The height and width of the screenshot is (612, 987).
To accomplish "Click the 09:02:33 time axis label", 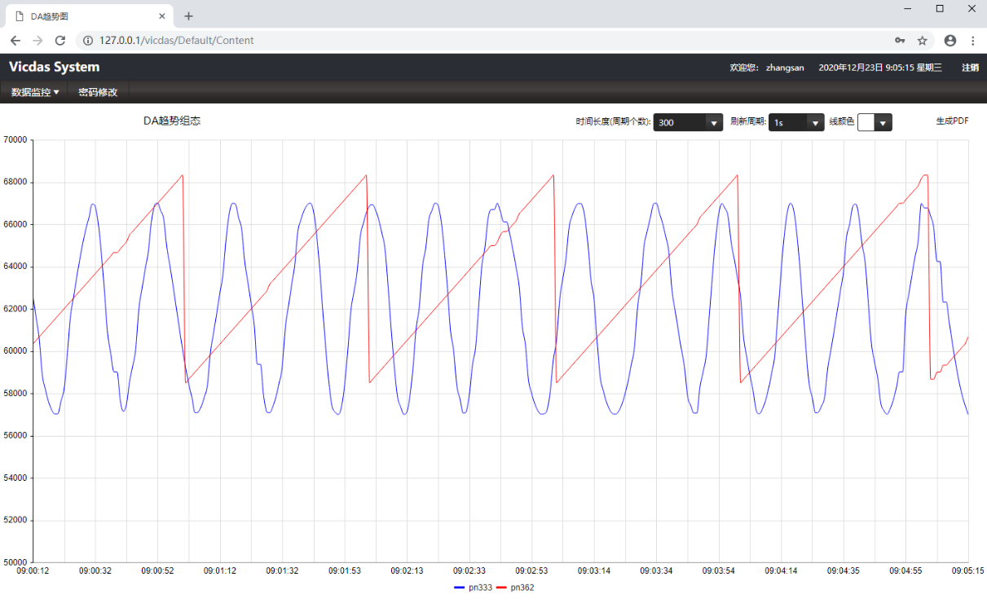I will pyautogui.click(x=469, y=571).
